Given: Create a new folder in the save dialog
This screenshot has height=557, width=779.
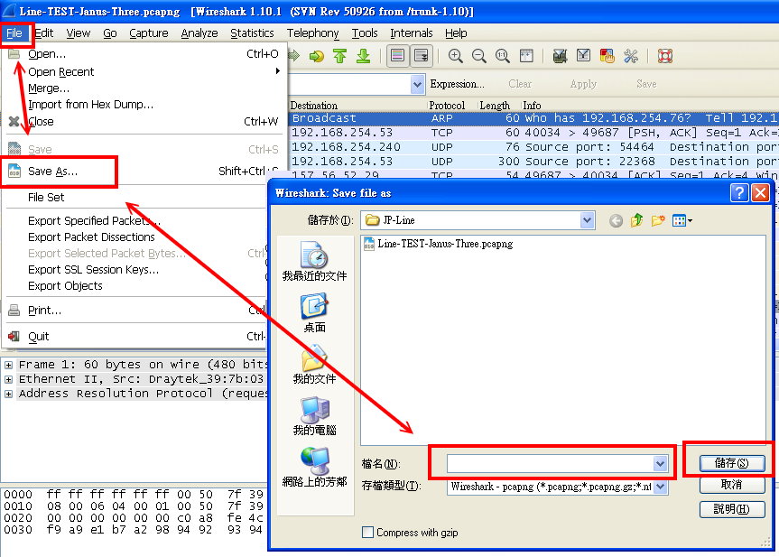Looking at the screenshot, I should pyautogui.click(x=658, y=220).
